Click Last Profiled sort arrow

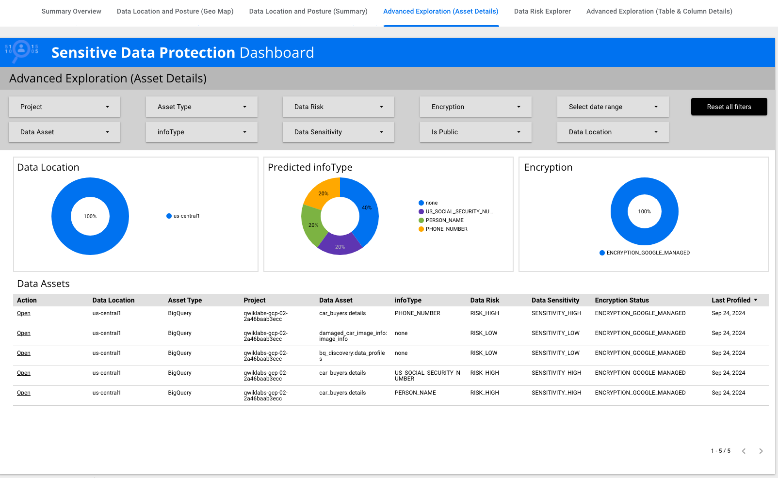coord(756,300)
